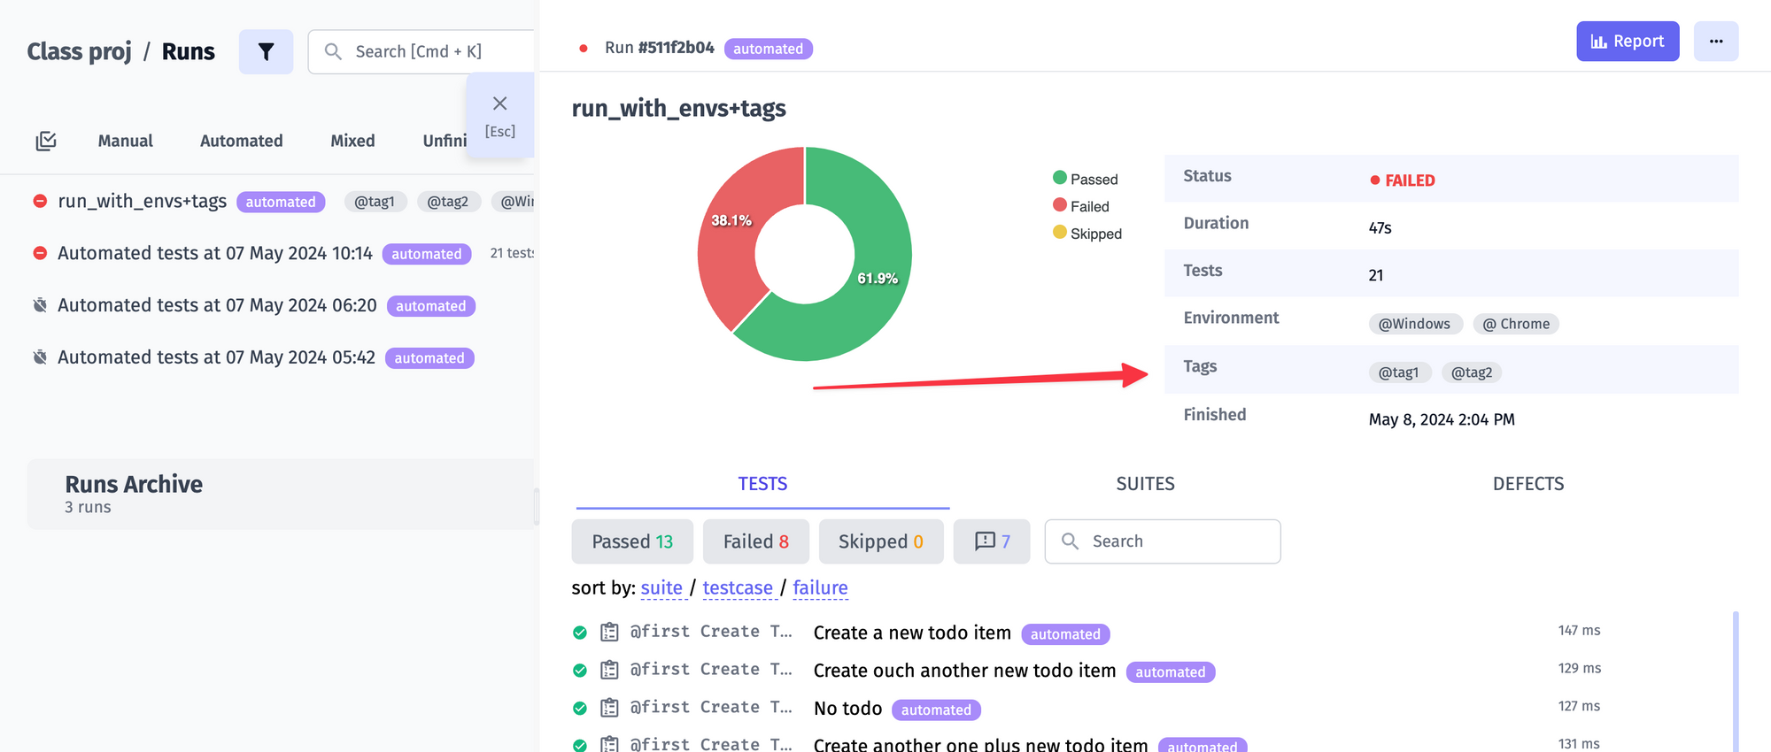Click the clipboard icon for 'No todo'

tap(609, 708)
